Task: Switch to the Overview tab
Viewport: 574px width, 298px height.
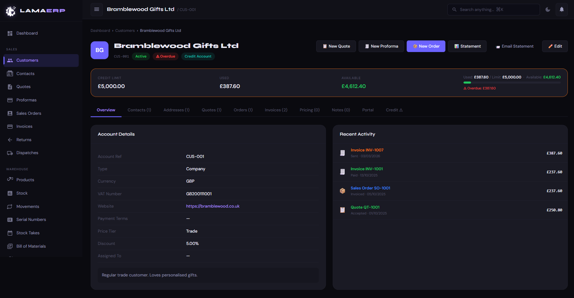Action: pyautogui.click(x=106, y=110)
